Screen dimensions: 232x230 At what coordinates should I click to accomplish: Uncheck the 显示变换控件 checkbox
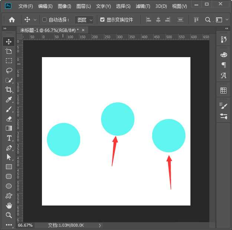(102, 20)
